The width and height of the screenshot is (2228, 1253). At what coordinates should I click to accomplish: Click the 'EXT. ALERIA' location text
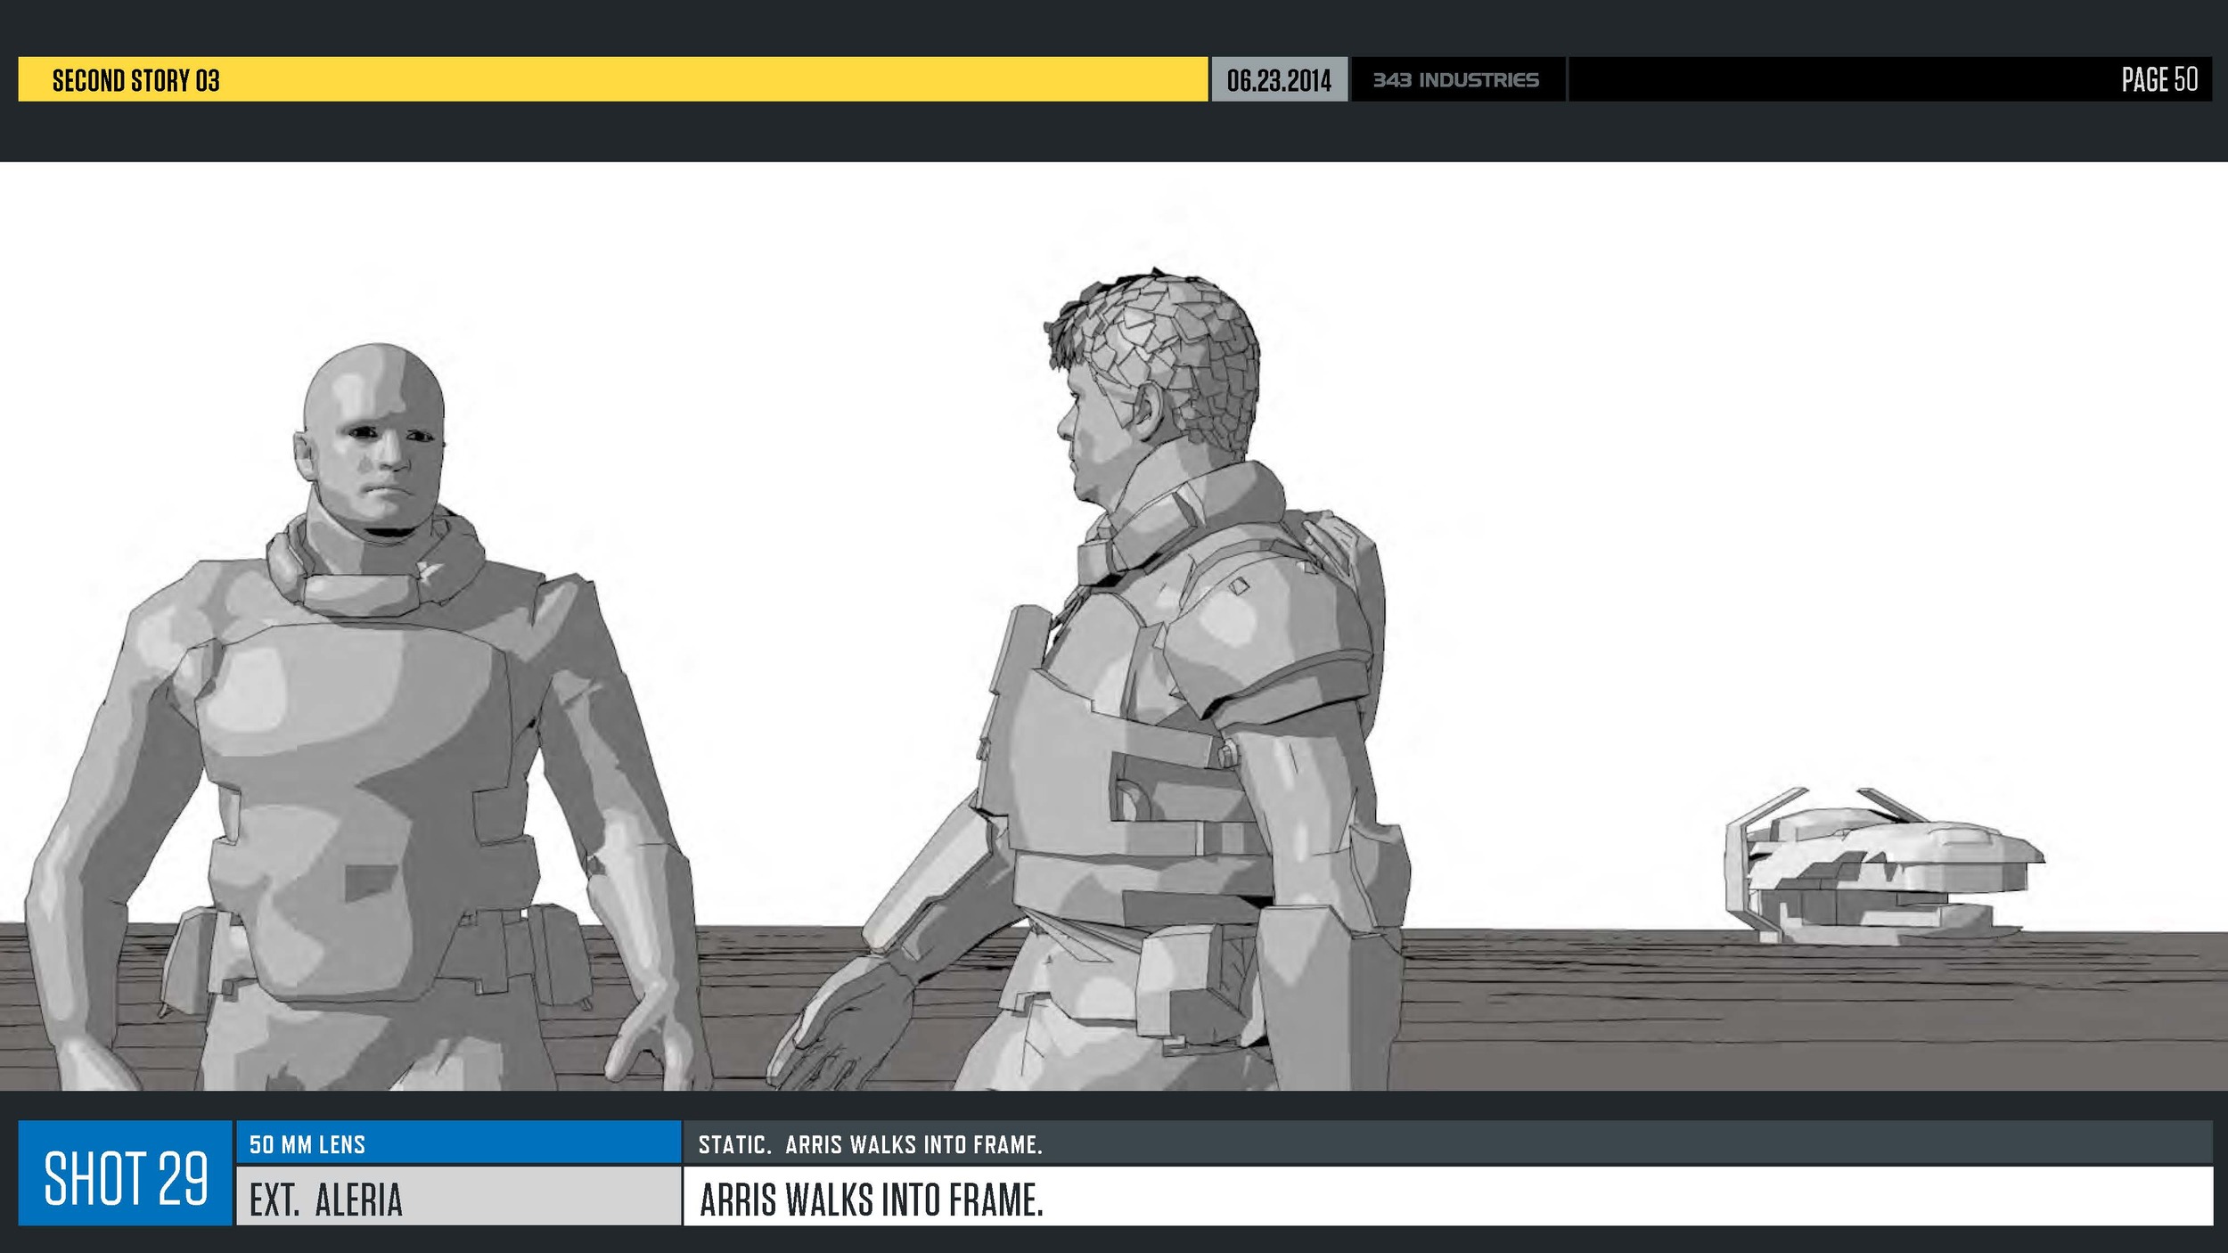point(326,1200)
